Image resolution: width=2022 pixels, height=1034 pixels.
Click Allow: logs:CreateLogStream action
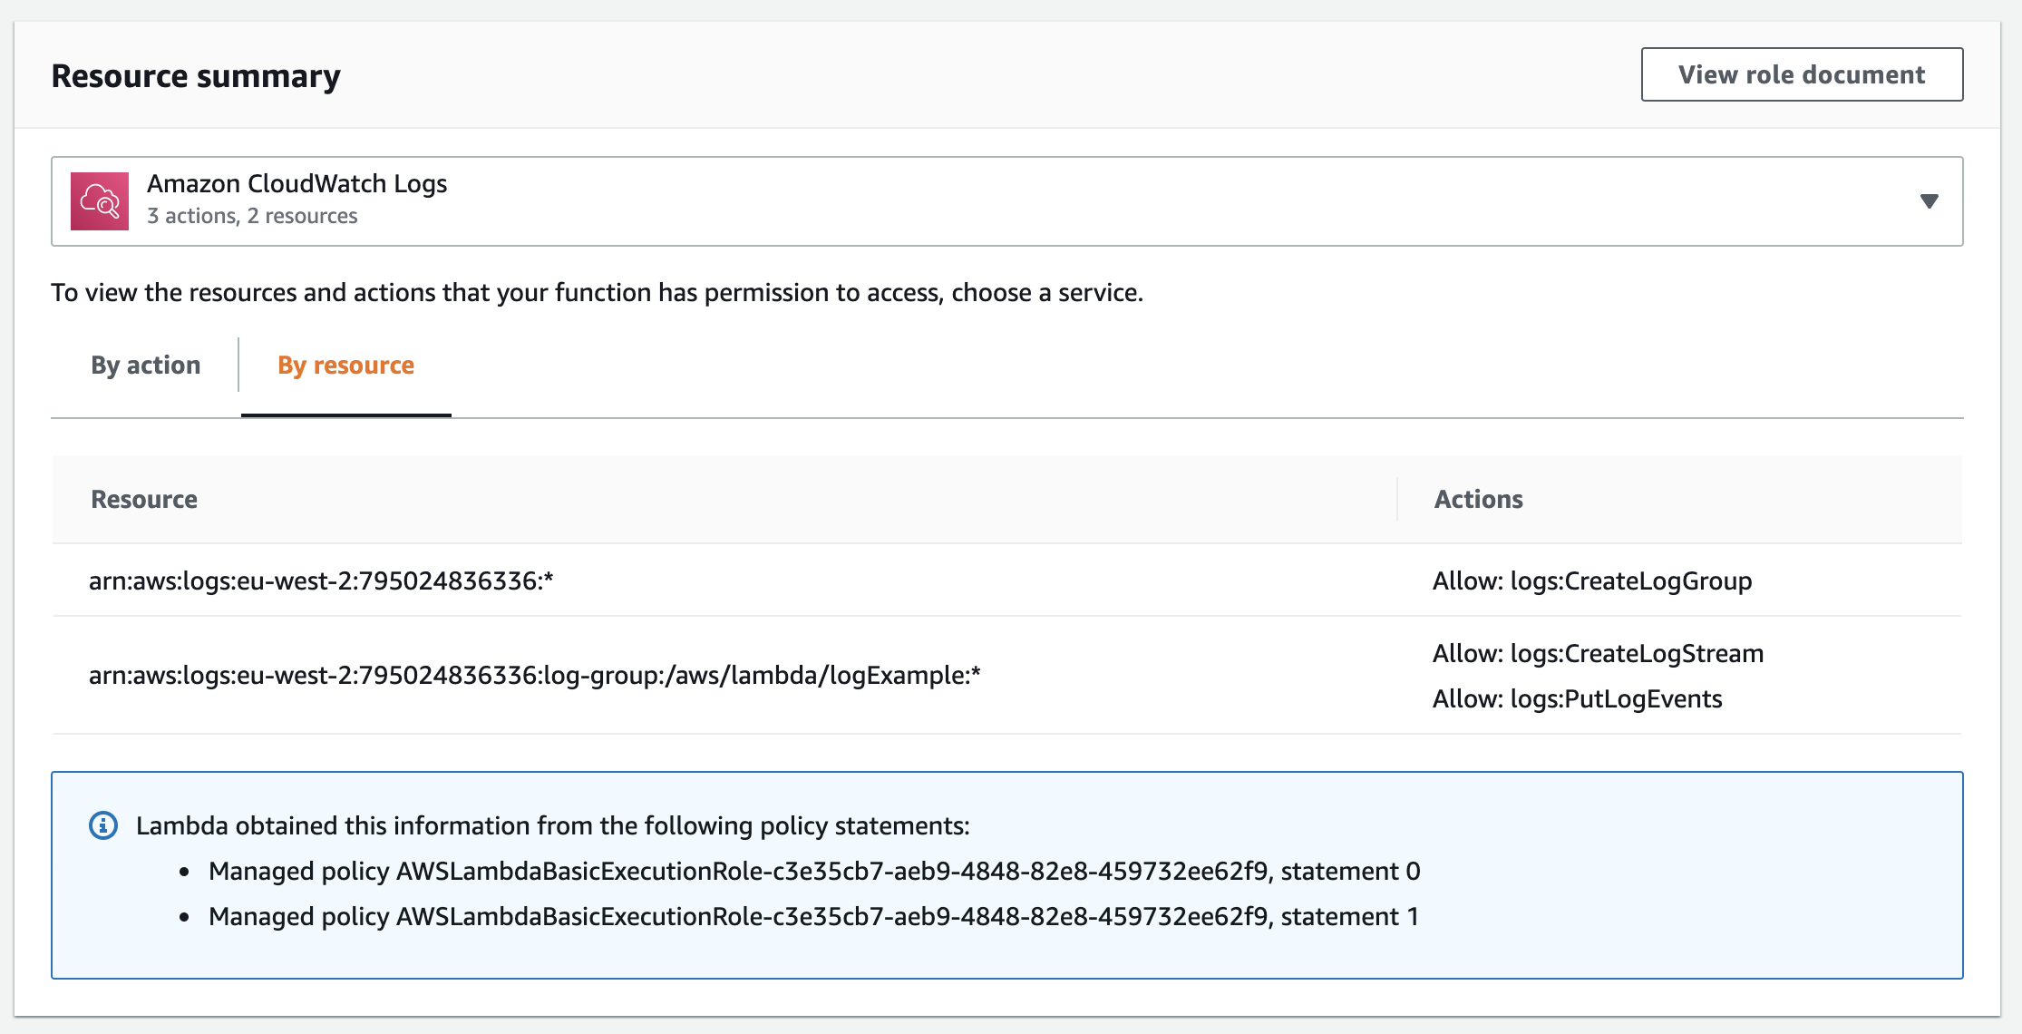coord(1598,653)
